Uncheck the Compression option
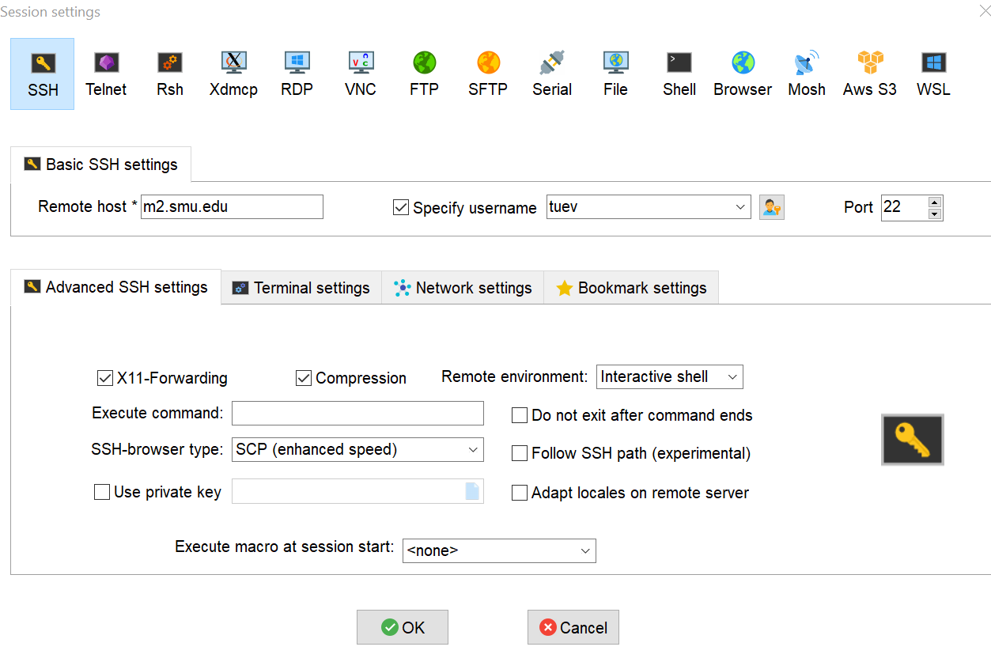The image size is (991, 658). tap(304, 378)
